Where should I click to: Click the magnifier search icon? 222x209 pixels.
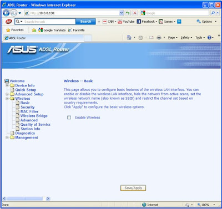[213, 13]
